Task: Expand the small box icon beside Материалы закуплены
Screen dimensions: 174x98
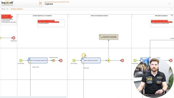Action: 172,15
